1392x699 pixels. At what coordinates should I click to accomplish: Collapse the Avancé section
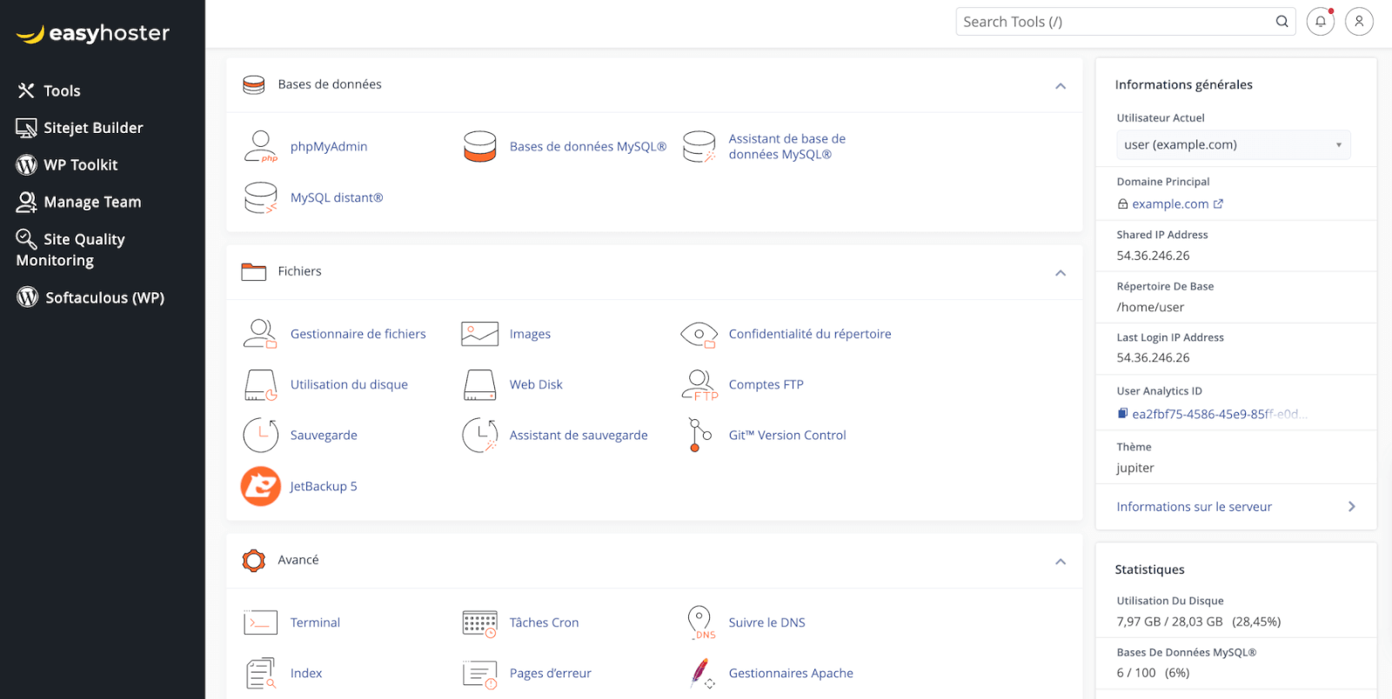1061,562
